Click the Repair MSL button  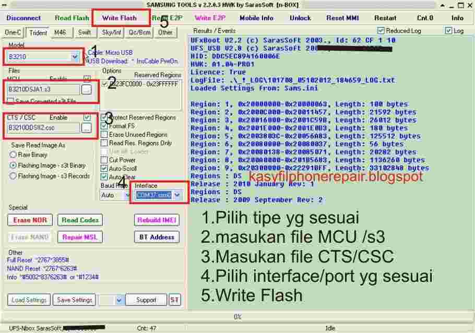click(x=80, y=237)
